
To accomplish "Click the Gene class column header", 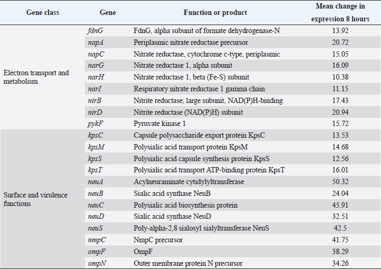I will pos(42,12).
